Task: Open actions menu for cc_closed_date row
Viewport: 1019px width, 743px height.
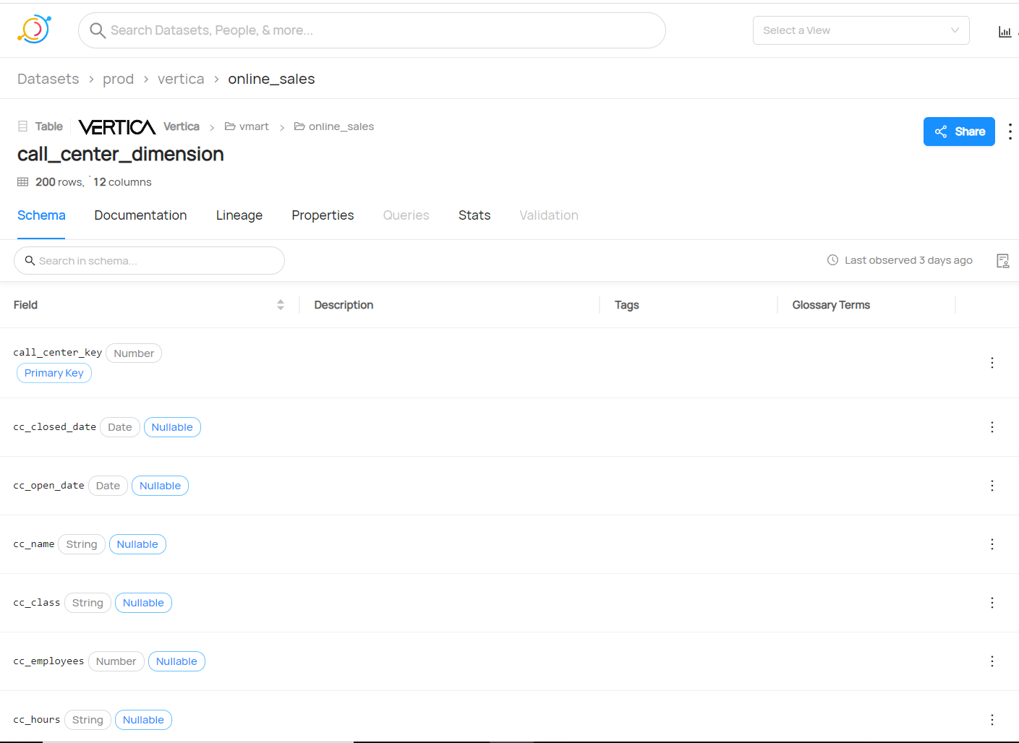Action: pyautogui.click(x=992, y=427)
